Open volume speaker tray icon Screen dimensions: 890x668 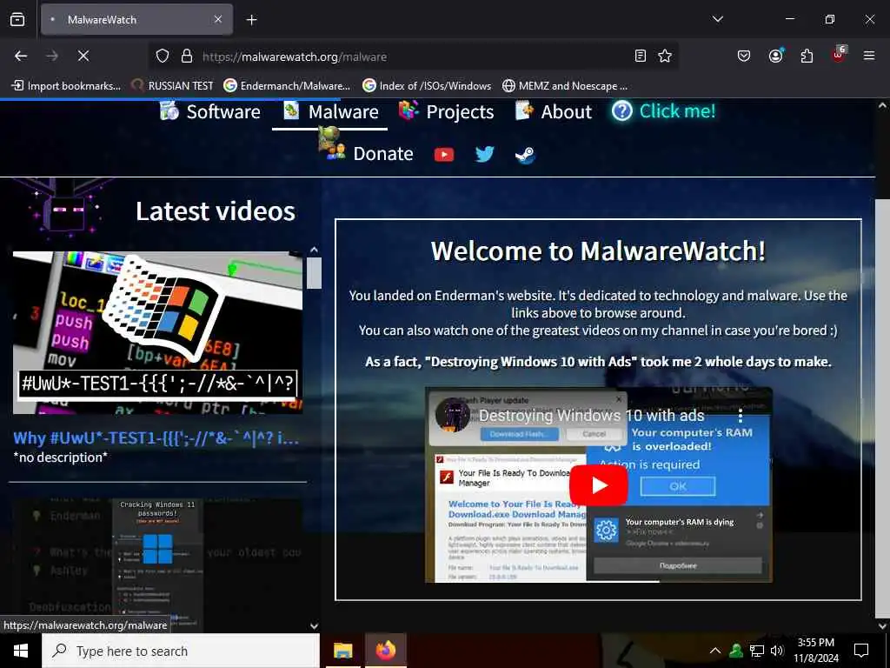click(777, 651)
